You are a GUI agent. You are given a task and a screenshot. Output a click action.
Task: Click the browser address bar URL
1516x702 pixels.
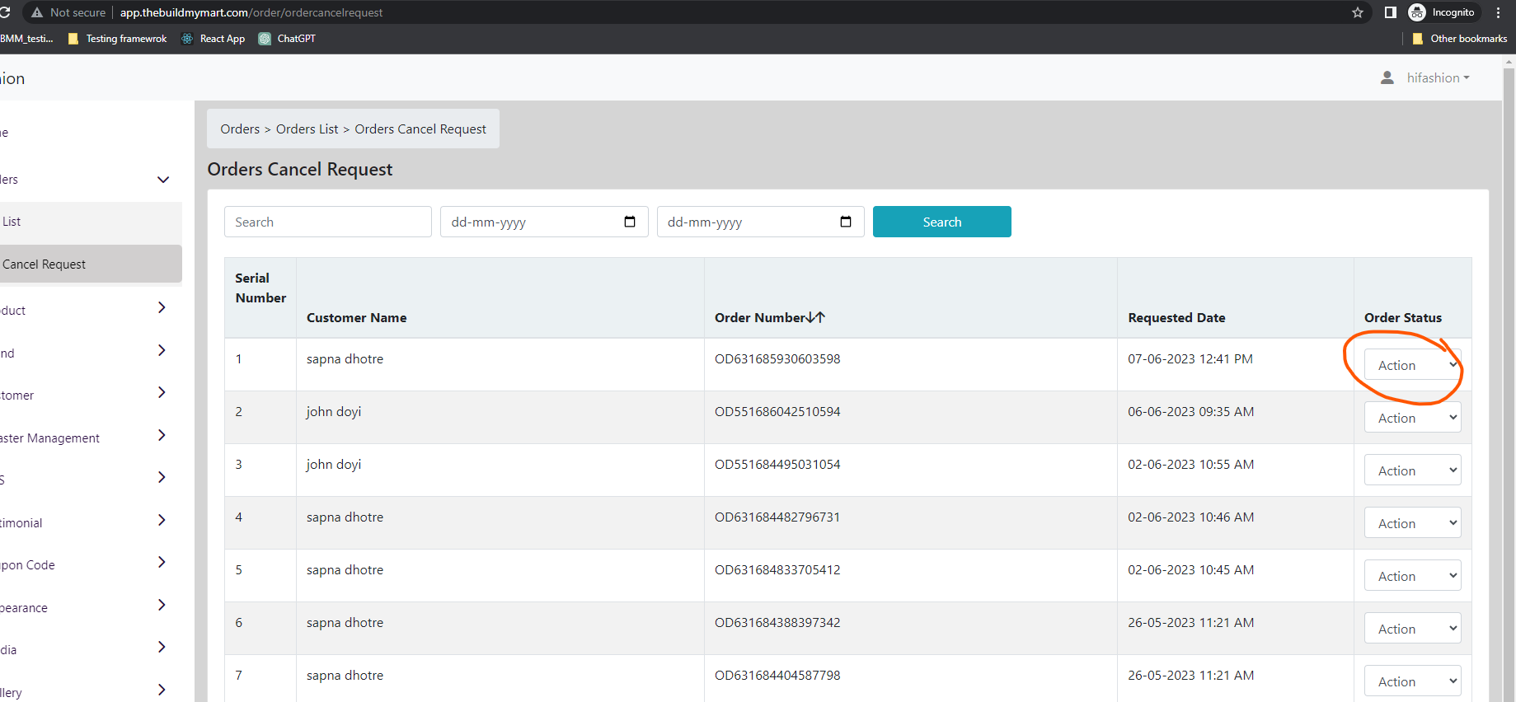coord(251,12)
